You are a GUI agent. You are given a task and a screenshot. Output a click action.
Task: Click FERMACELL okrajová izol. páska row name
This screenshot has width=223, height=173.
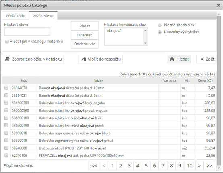[x=81, y=156]
